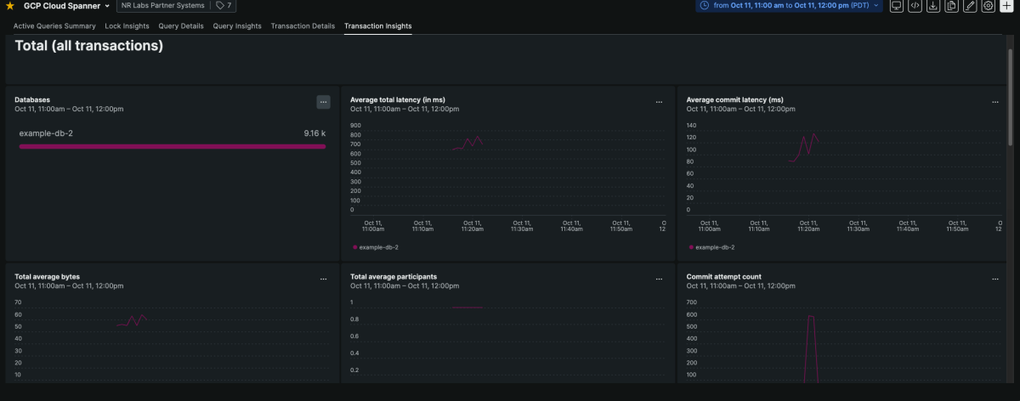This screenshot has height=401, width=1020.
Task: Switch to Query Details tab
Action: click(181, 26)
